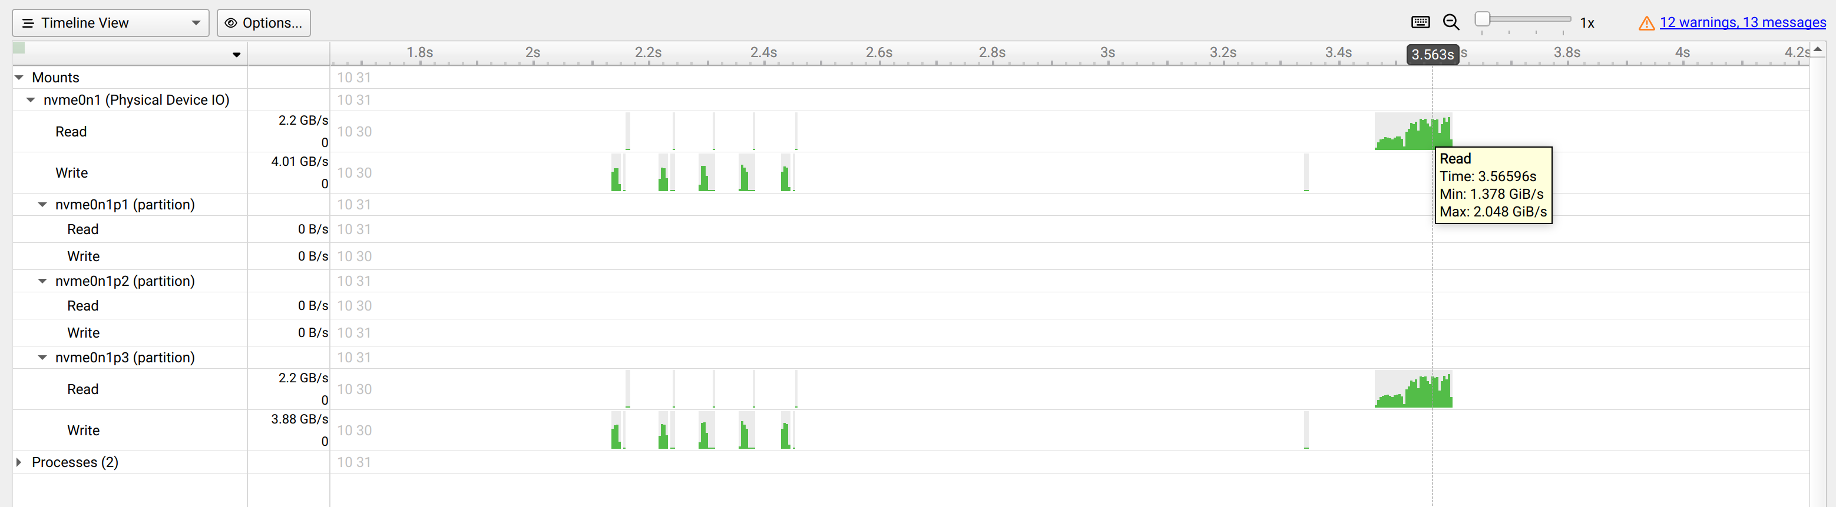Image resolution: width=1836 pixels, height=507 pixels.
Task: Click the zoom level slider handle
Action: pos(1483,19)
